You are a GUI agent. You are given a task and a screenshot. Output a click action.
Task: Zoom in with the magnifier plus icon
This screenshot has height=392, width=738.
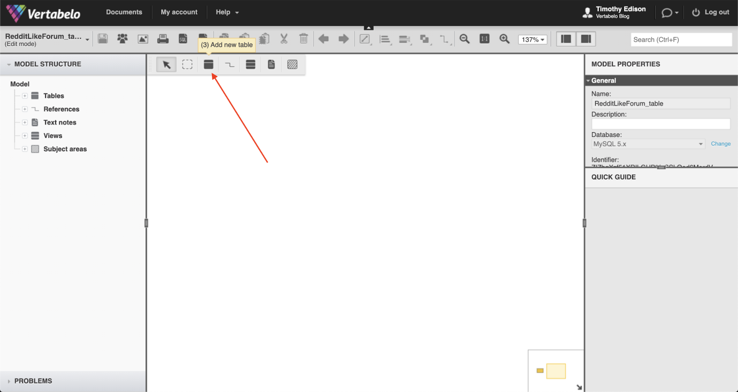click(x=504, y=39)
